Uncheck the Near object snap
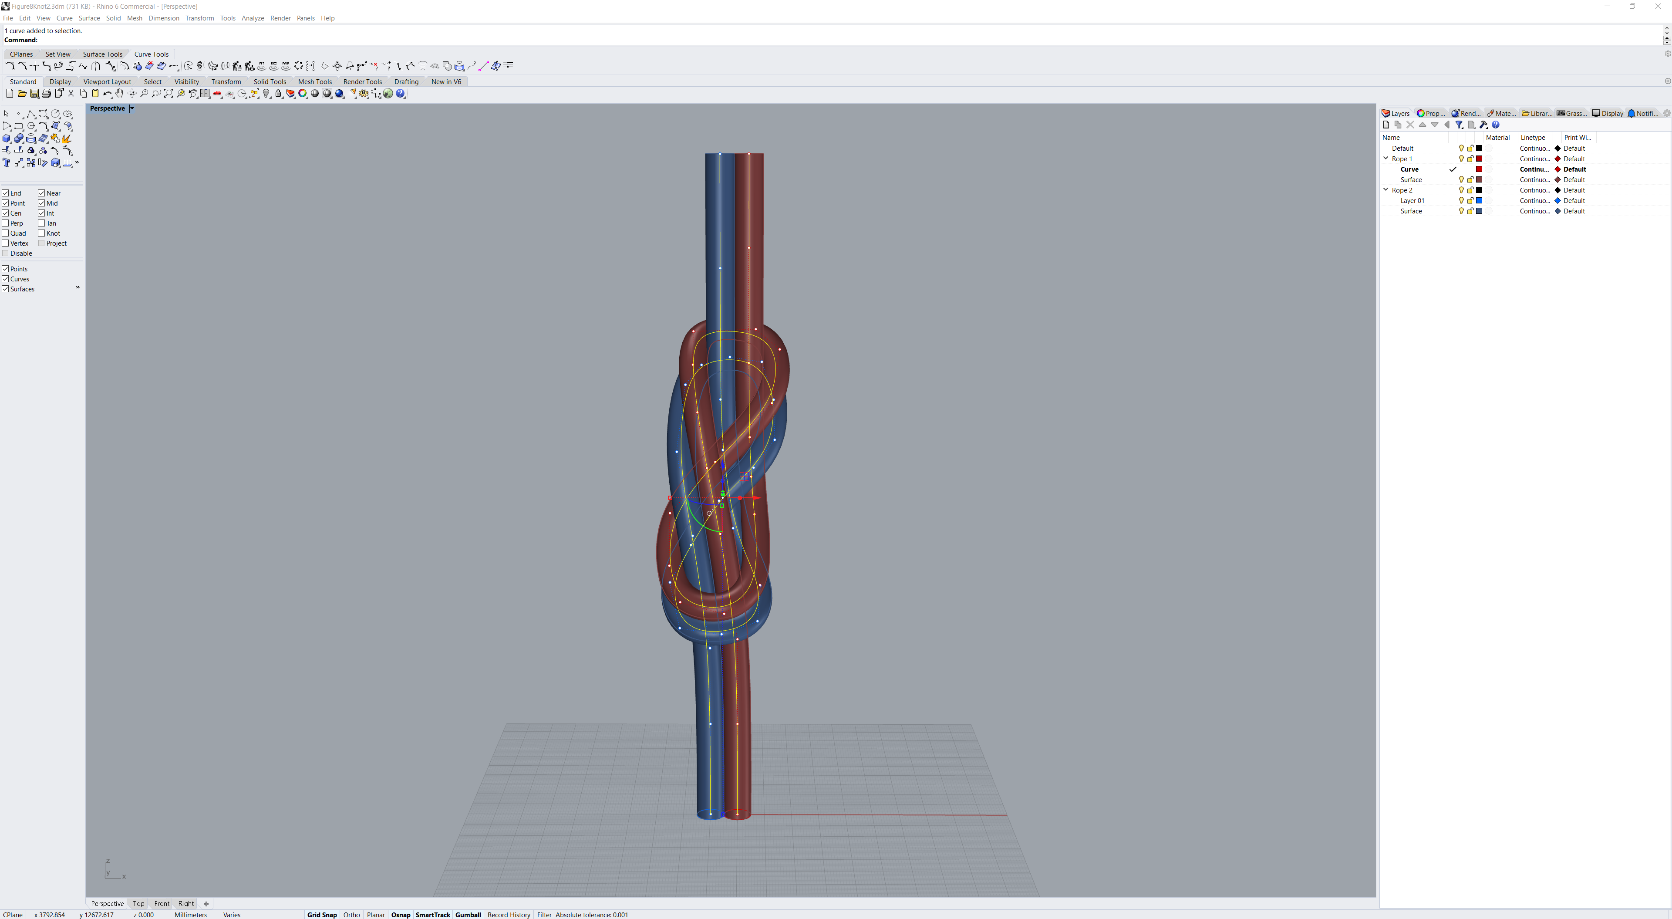The image size is (1672, 919). pos(41,193)
